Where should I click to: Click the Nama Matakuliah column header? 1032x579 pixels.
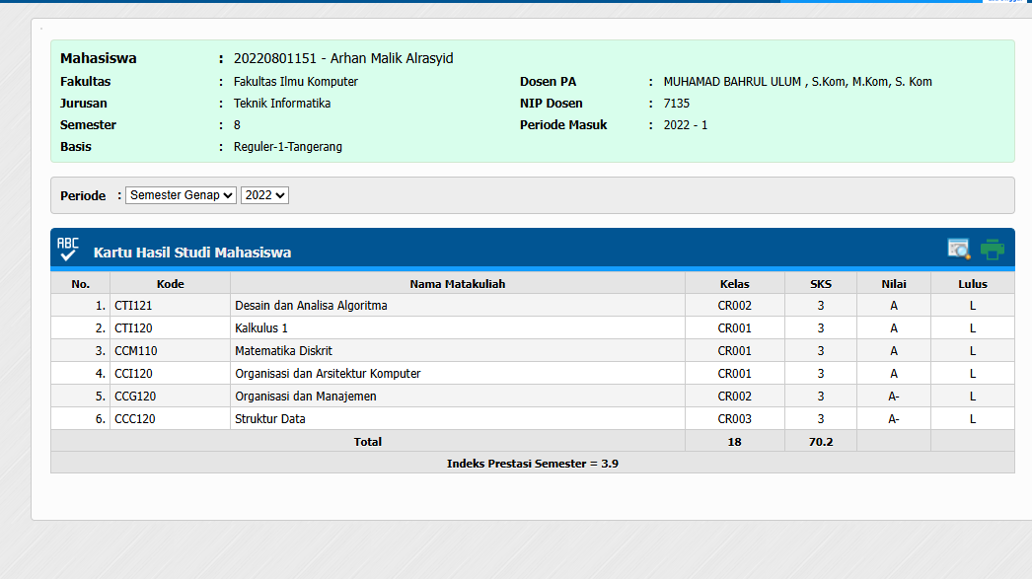[x=458, y=284]
